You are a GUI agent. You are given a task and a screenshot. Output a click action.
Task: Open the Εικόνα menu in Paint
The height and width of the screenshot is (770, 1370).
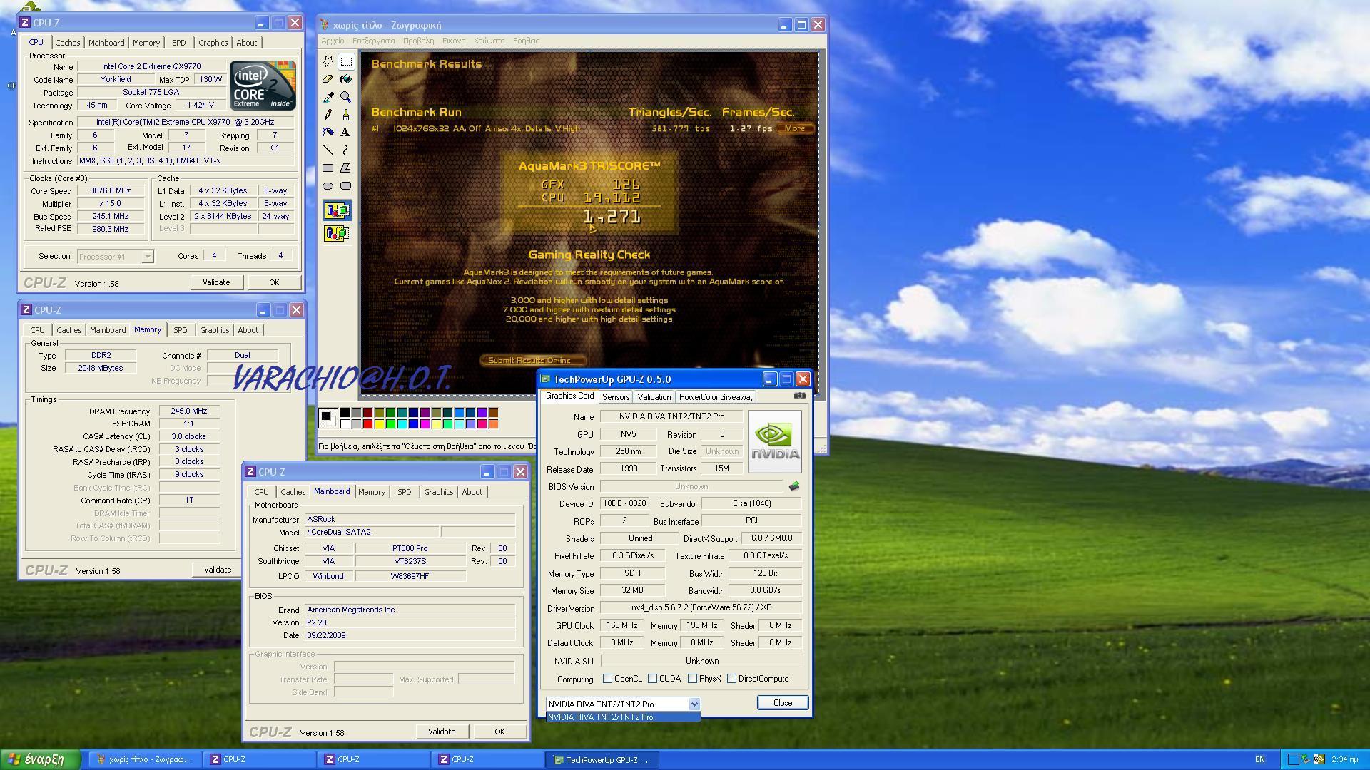coord(454,41)
